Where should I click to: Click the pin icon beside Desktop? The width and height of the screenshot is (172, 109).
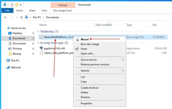coord(33,33)
